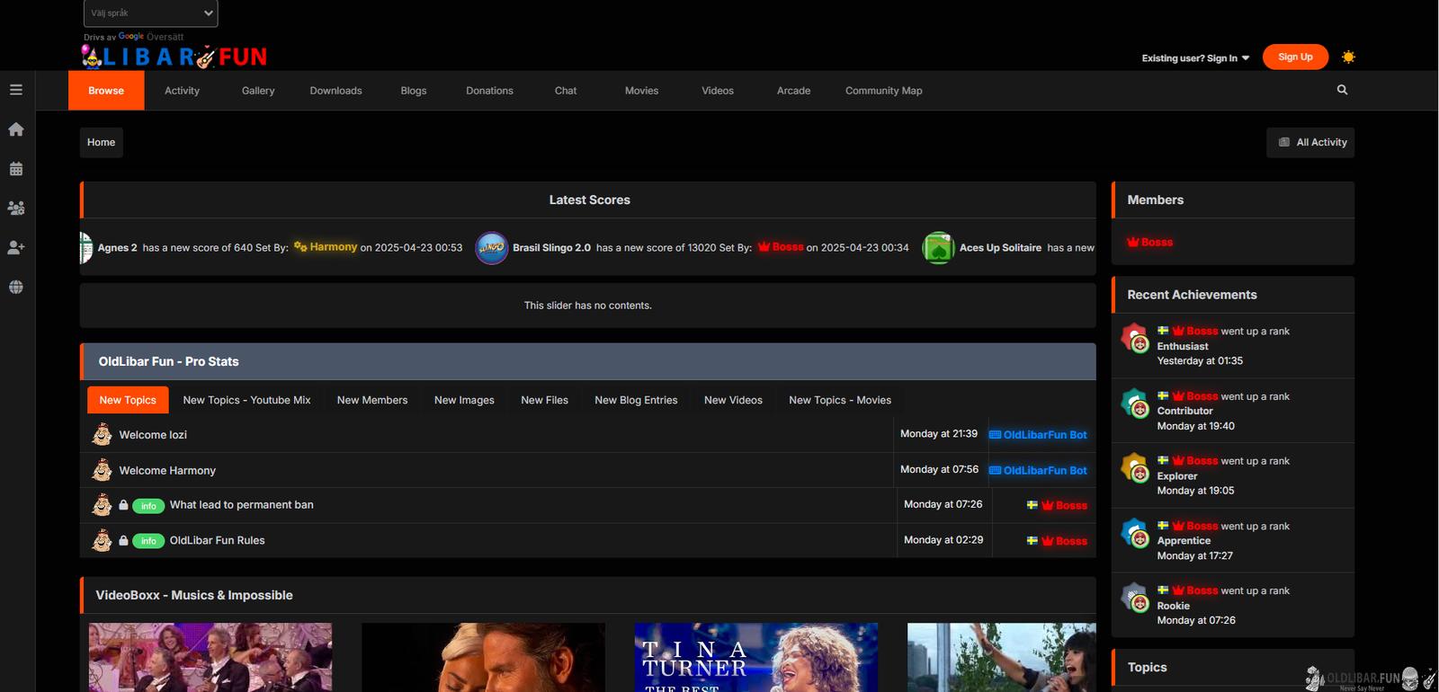Click the search magnifier icon

point(1342,90)
